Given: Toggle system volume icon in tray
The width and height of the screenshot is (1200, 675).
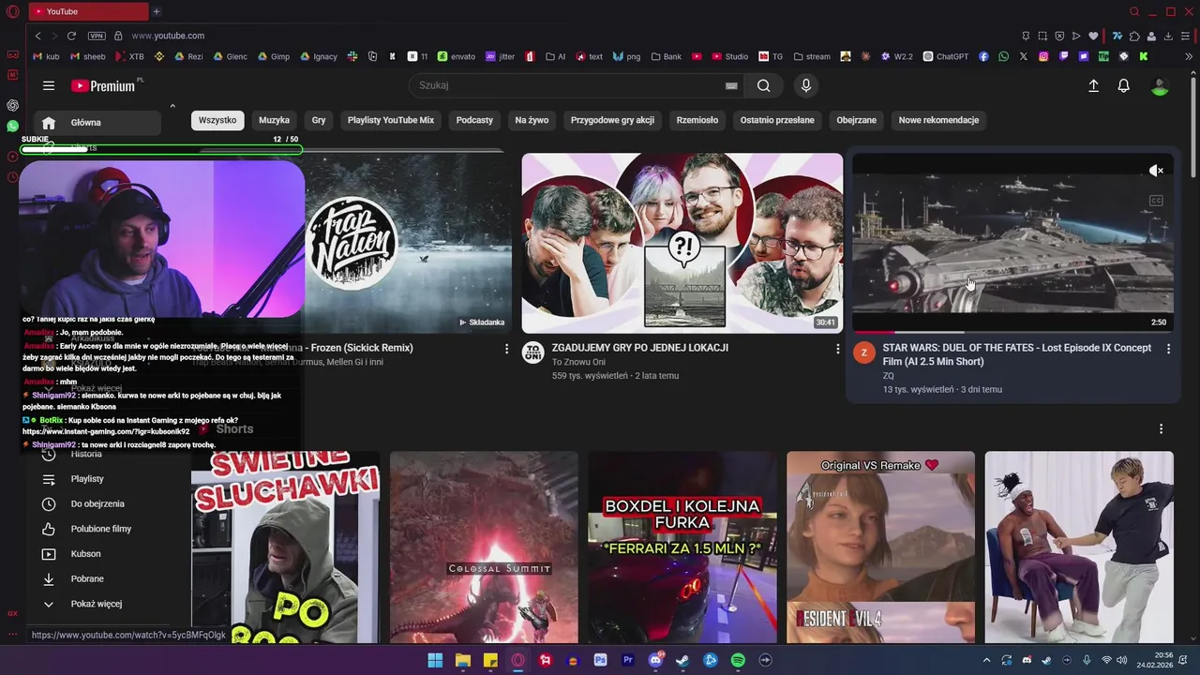Looking at the screenshot, I should click(1122, 660).
